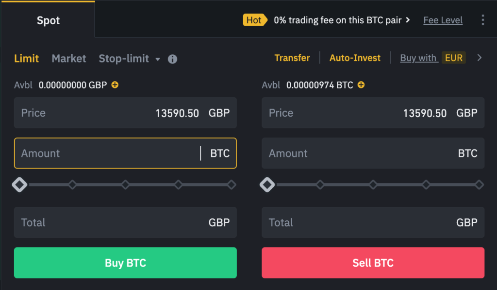The image size is (497, 290).
Task: Click the Hot badge icon
Action: click(255, 20)
